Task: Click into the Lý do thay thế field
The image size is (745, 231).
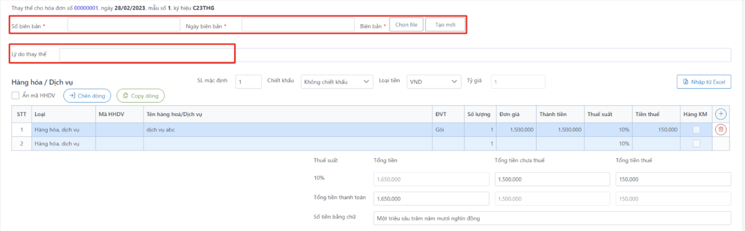Action: click(x=394, y=55)
